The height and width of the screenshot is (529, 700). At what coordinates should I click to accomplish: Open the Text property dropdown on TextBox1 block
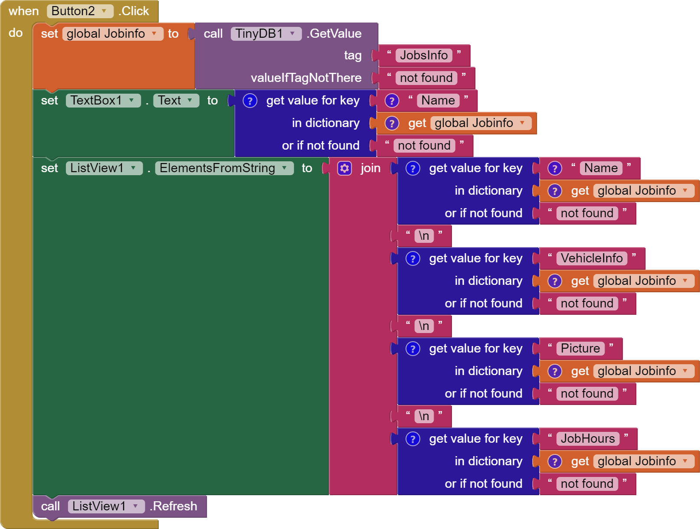pyautogui.click(x=190, y=100)
